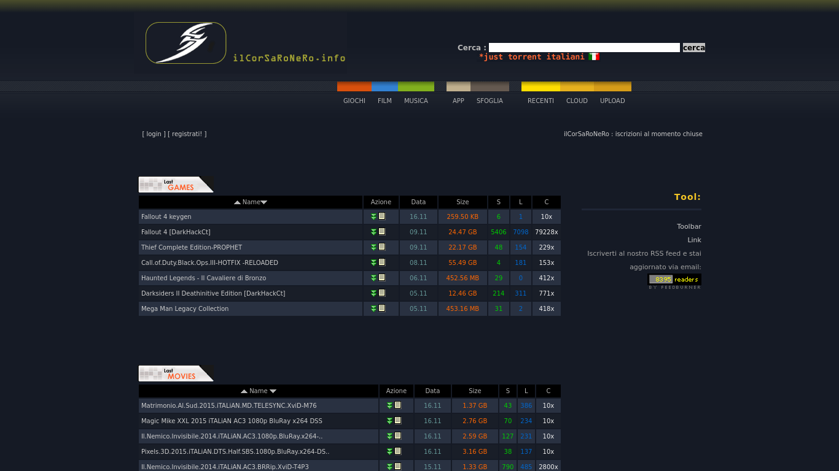The width and height of the screenshot is (839, 471).
Task: Open the Haunted Legends torrent link
Action: [203, 278]
